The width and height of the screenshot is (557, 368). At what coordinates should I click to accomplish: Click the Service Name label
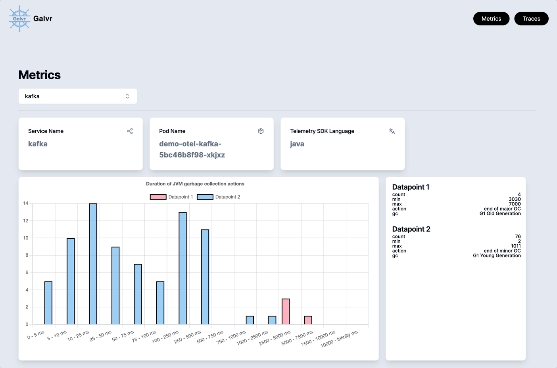46,131
